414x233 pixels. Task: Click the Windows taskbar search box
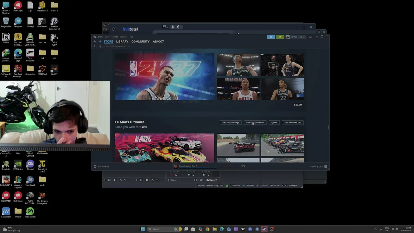coord(164,229)
